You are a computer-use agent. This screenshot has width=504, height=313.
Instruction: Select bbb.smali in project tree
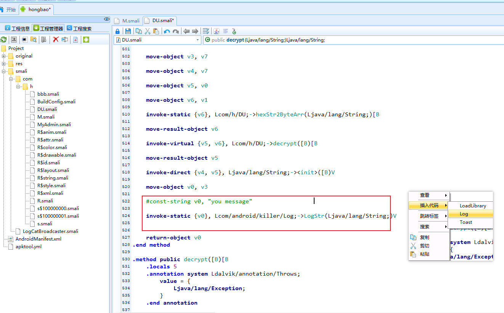tap(48, 94)
